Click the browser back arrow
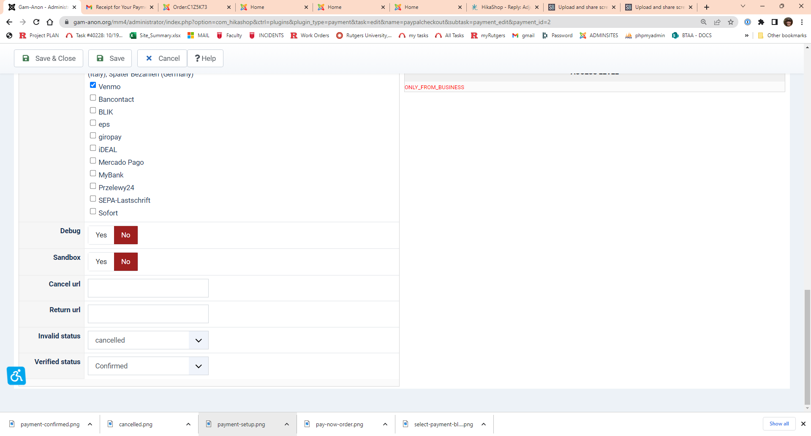This screenshot has height=436, width=811. pos(9,22)
